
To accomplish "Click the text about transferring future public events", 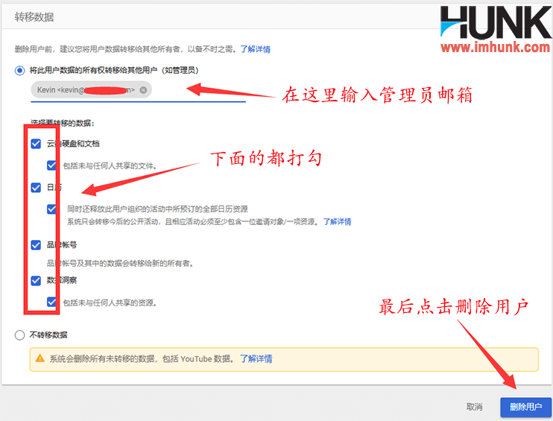I will (x=193, y=222).
